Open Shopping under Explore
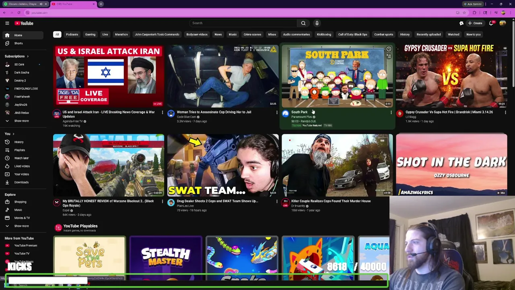Image resolution: width=515 pixels, height=290 pixels. (23, 202)
